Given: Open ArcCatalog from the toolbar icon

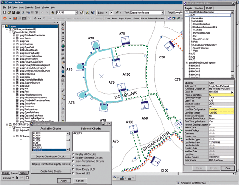Looking at the screenshot, I should tap(87, 13).
